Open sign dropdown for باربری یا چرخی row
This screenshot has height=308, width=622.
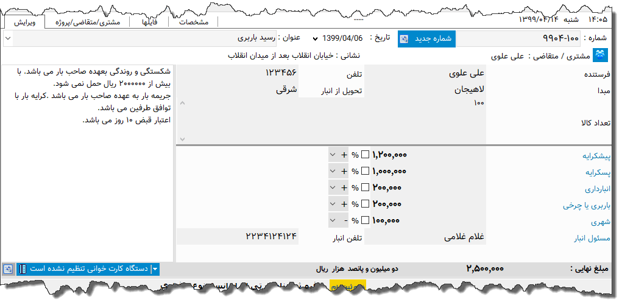339,204
